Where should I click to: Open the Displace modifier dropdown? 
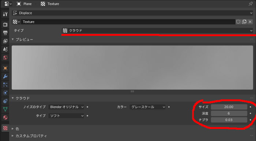pos(132,13)
